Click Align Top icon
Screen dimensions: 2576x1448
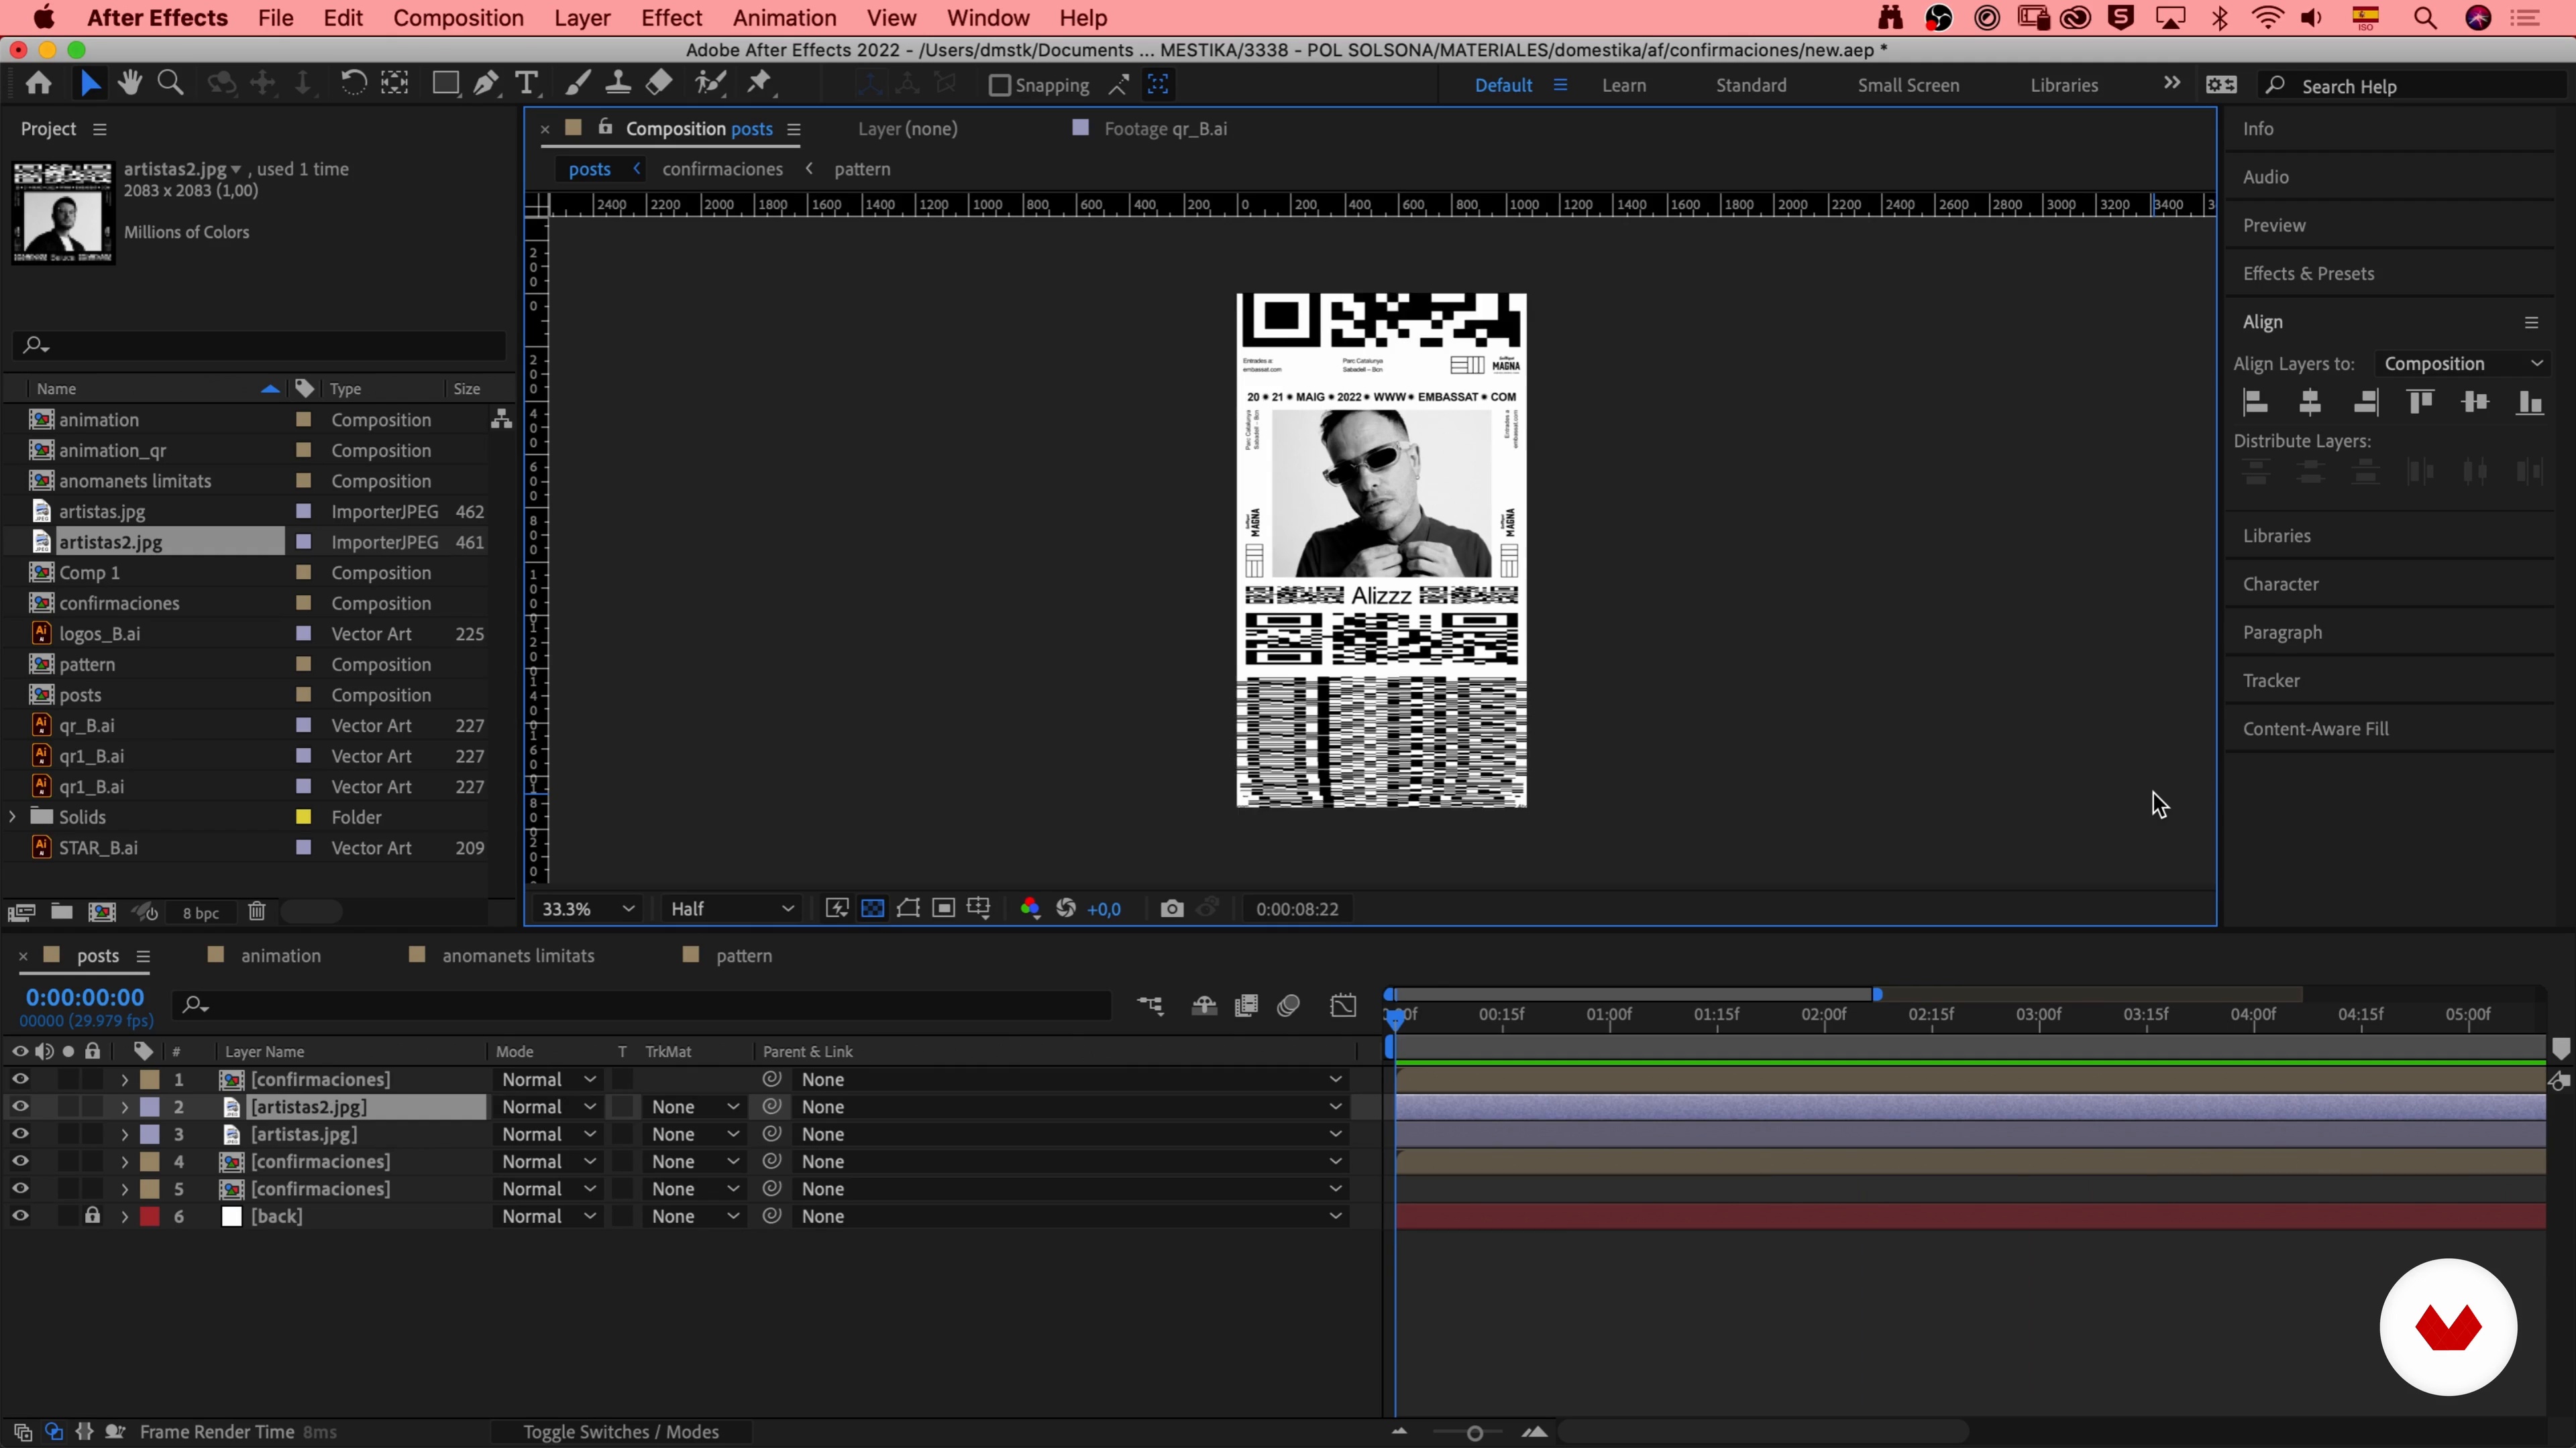pyautogui.click(x=2420, y=403)
